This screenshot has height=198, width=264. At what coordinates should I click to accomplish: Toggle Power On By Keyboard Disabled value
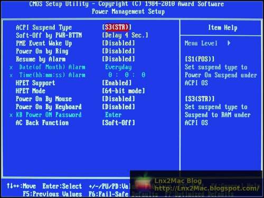[118, 107]
